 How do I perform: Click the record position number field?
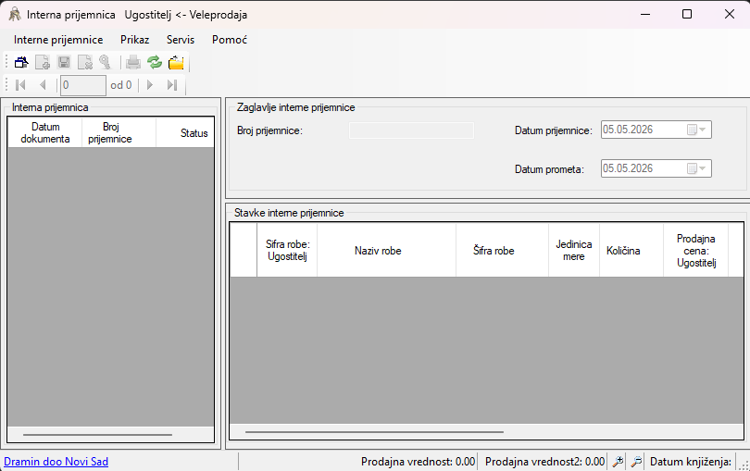(83, 85)
